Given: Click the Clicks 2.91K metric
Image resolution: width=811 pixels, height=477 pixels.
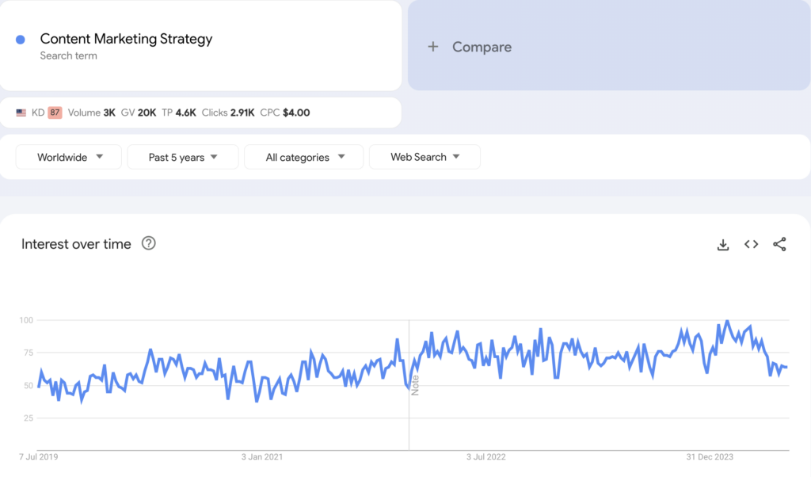Looking at the screenshot, I should pos(228,113).
